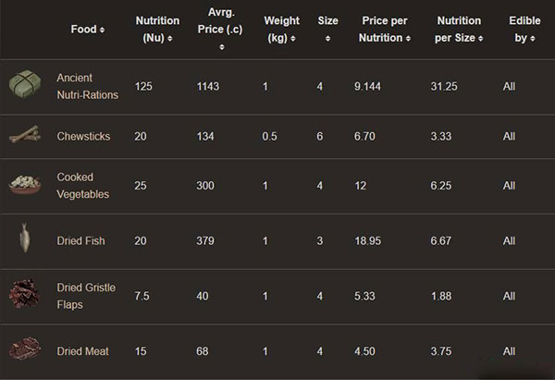Sort by Edible by header
The height and width of the screenshot is (380, 555).
(524, 30)
